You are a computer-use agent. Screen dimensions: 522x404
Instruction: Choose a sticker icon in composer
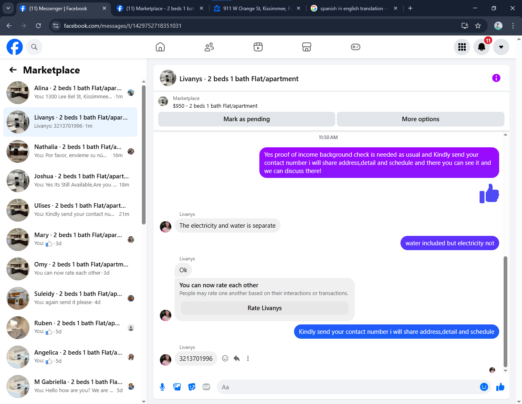click(192, 387)
